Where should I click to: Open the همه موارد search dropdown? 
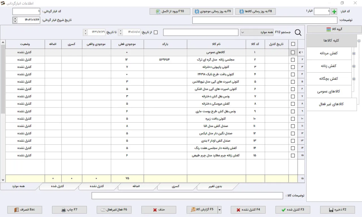pyautogui.click(x=243, y=32)
